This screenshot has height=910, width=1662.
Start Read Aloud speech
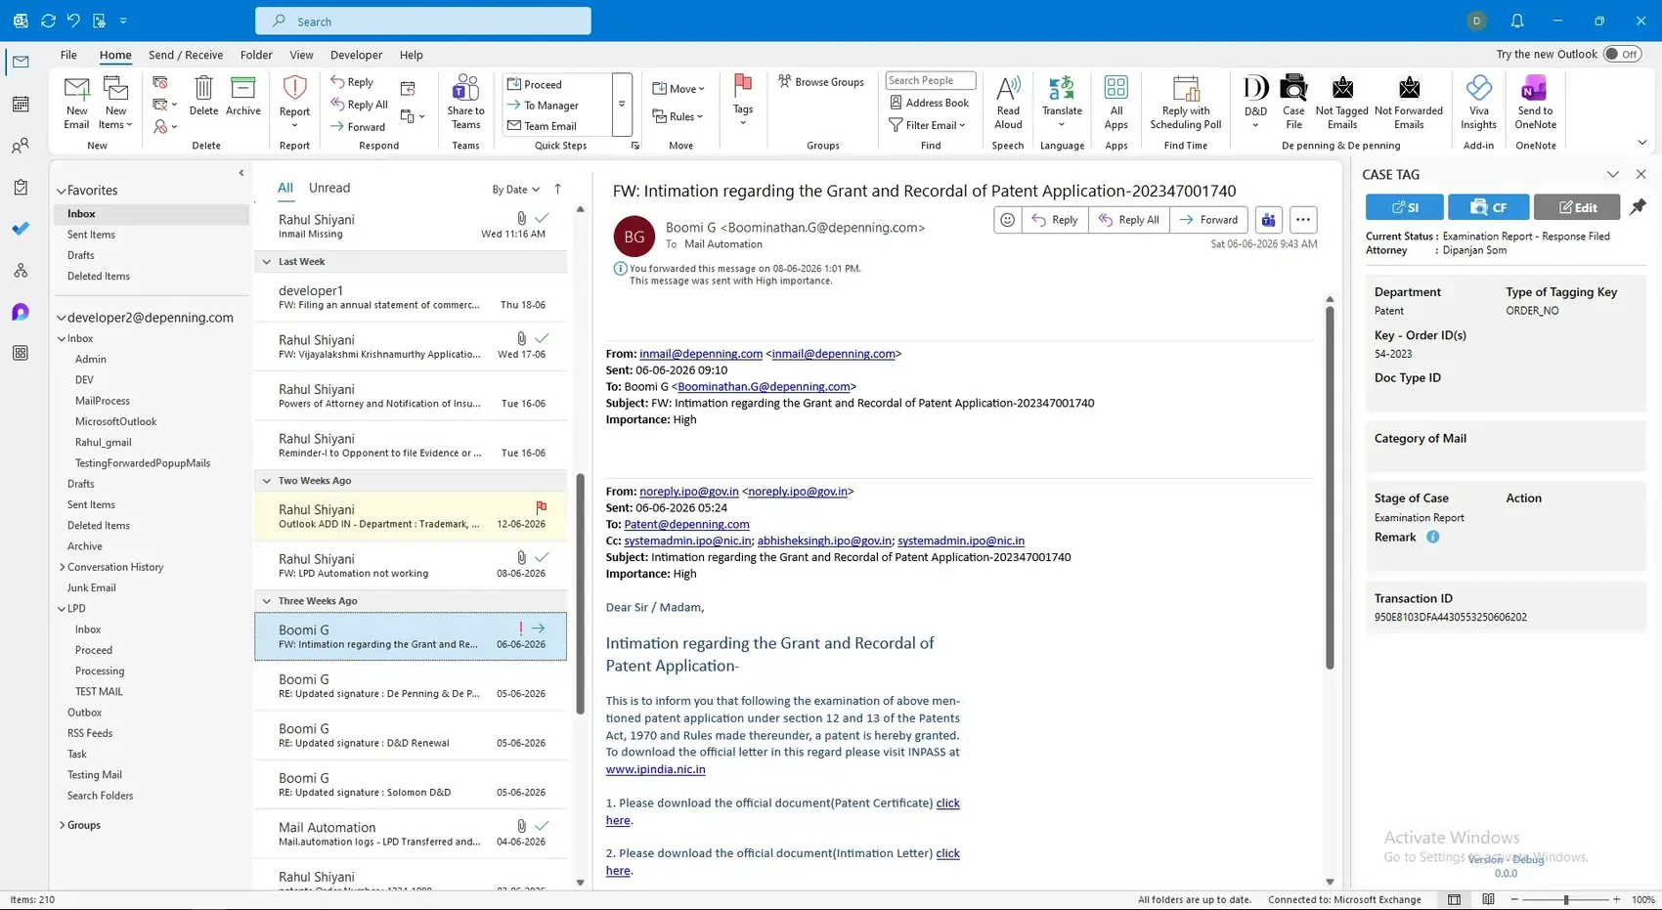1008,88
